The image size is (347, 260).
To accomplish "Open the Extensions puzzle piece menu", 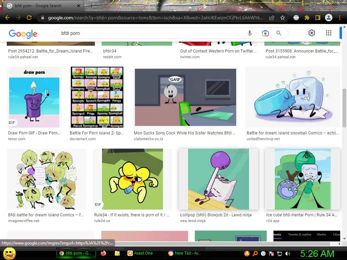I will [x=307, y=18].
